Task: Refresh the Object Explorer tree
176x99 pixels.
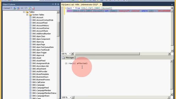Action: pos(29,8)
